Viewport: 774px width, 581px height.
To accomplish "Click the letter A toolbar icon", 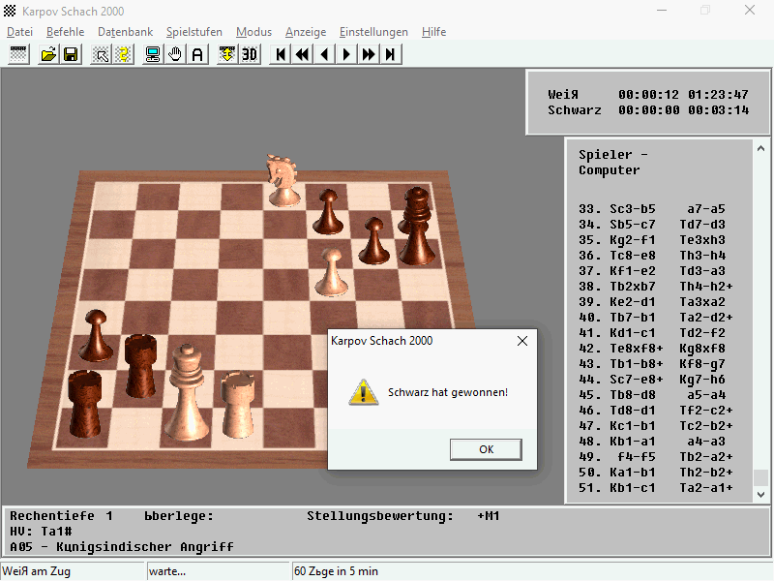I will point(197,54).
